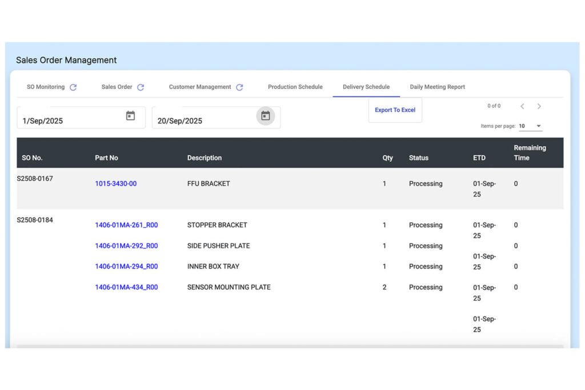Click refresh icon next to SO Monitoring

click(73, 87)
